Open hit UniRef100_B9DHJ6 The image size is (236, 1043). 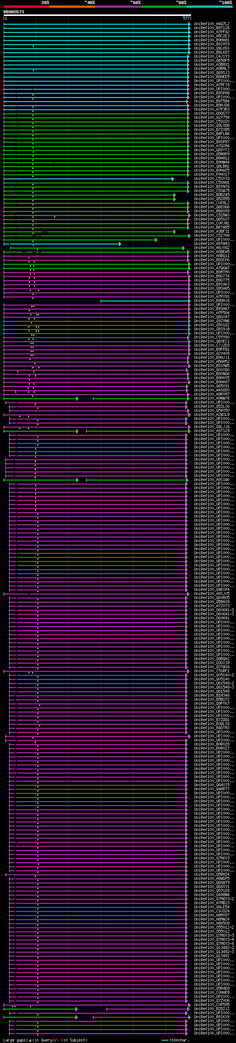[212, 301]
